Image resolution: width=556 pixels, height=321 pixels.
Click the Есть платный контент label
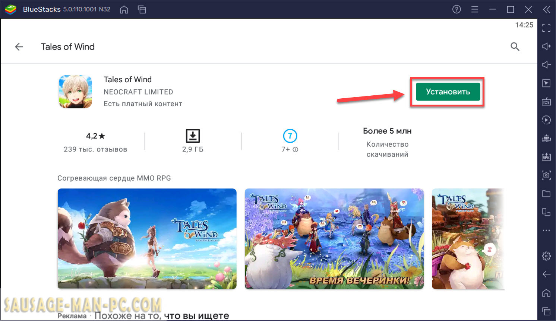pos(143,104)
